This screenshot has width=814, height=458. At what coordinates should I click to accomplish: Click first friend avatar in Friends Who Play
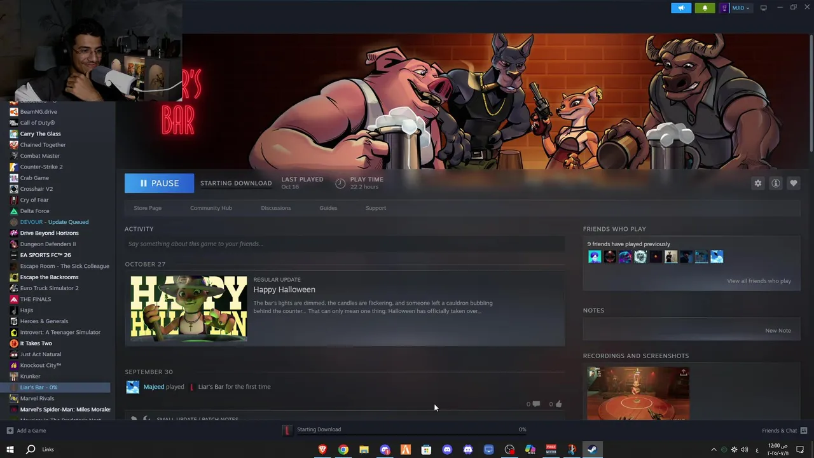point(595,257)
